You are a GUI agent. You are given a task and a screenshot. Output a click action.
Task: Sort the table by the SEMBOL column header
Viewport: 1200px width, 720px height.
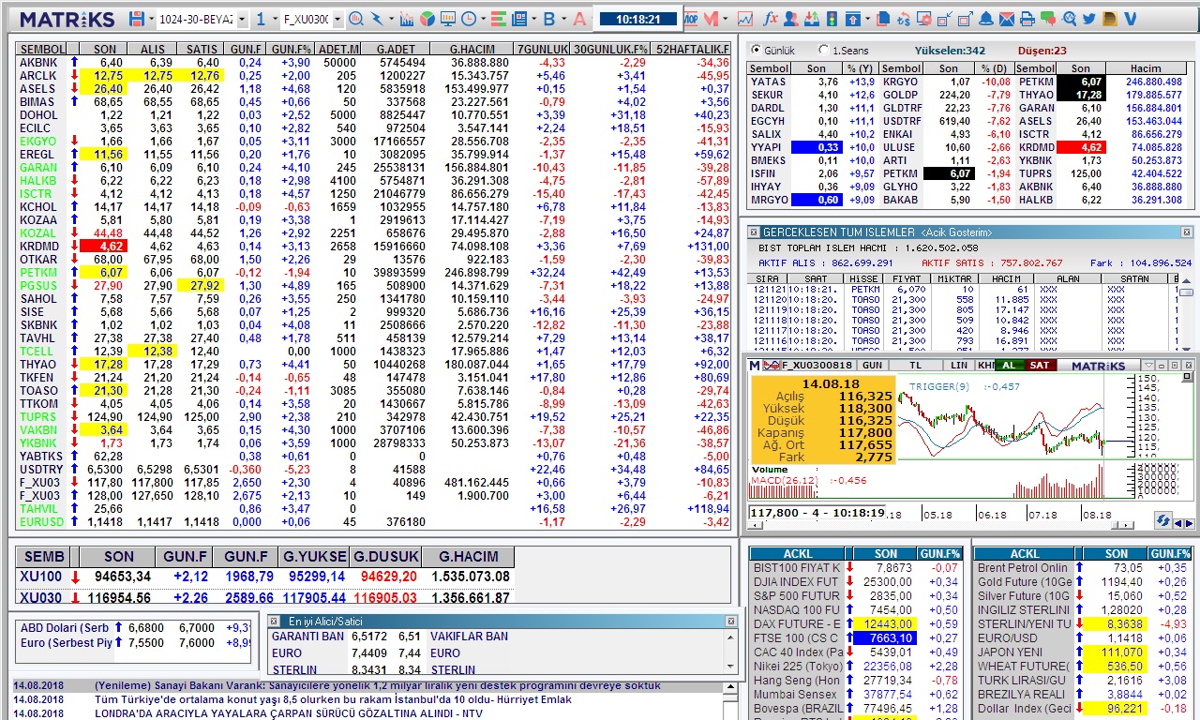[42, 49]
